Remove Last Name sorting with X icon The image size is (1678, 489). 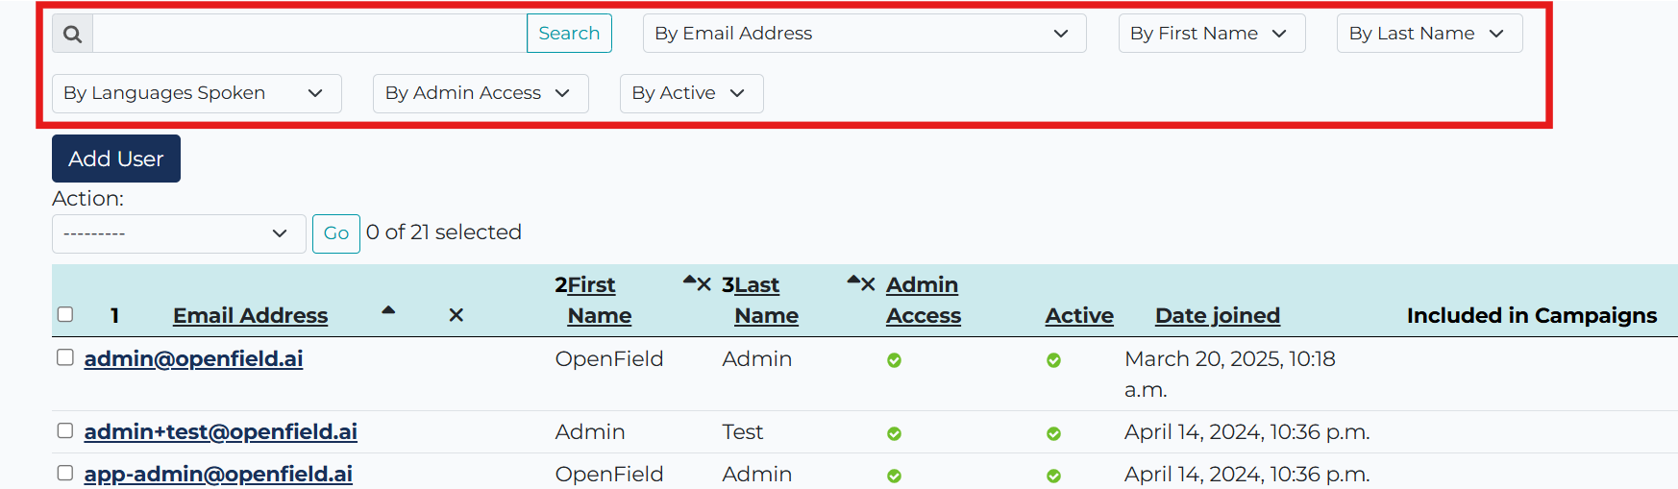coord(869,284)
